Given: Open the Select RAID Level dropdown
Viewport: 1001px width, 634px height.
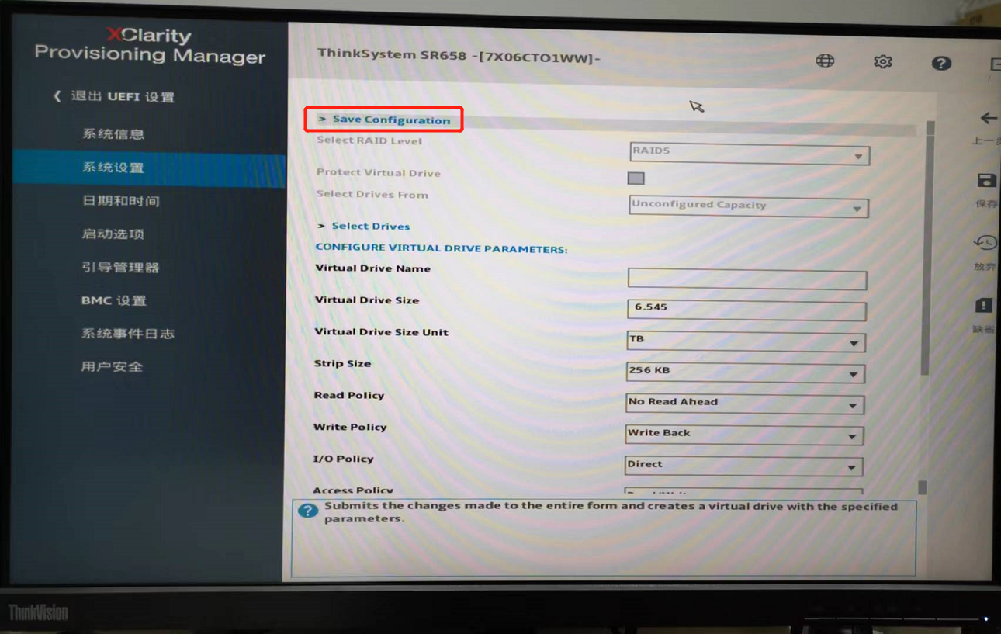Looking at the screenshot, I should tap(750, 154).
